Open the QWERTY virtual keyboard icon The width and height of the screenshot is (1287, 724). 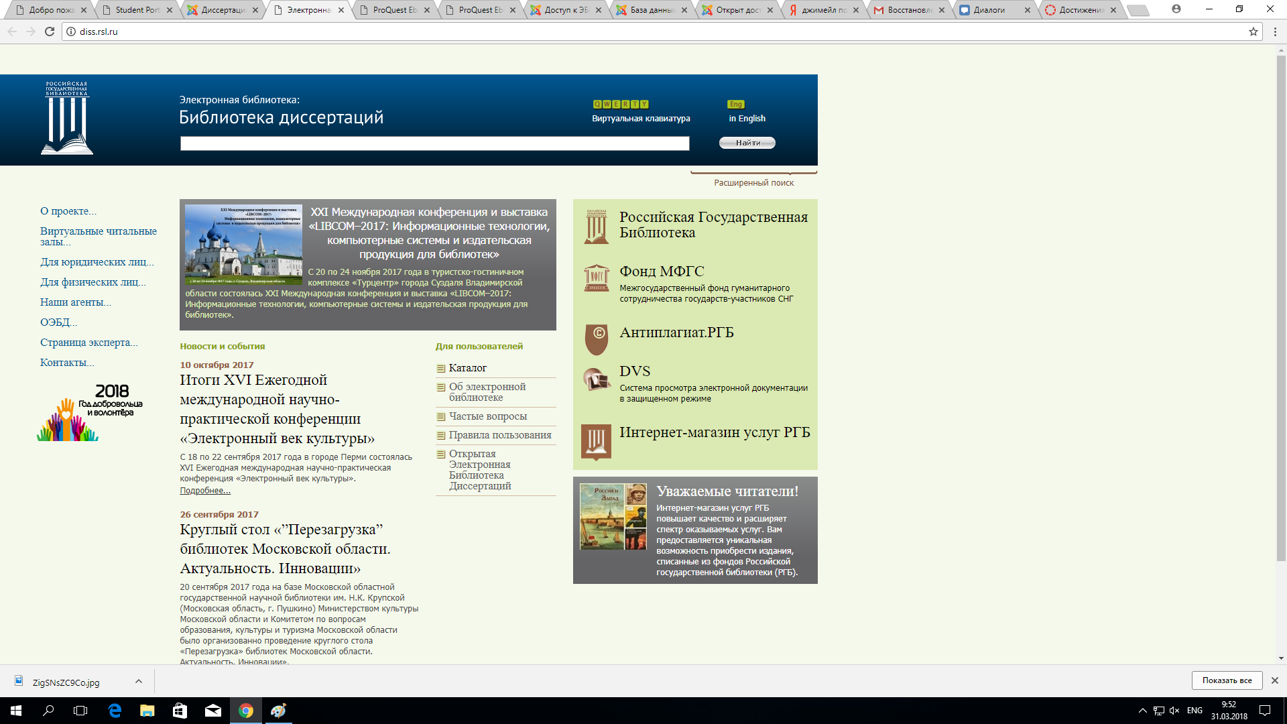(x=621, y=104)
